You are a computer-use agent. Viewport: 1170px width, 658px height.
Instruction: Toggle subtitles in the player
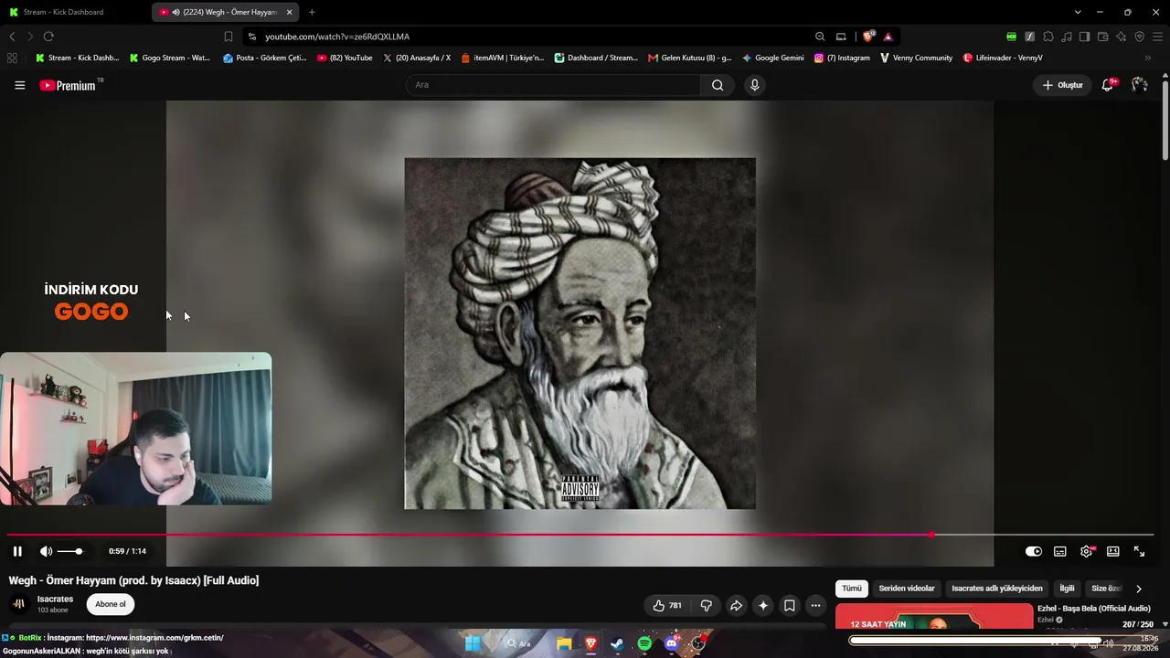pos(1060,551)
